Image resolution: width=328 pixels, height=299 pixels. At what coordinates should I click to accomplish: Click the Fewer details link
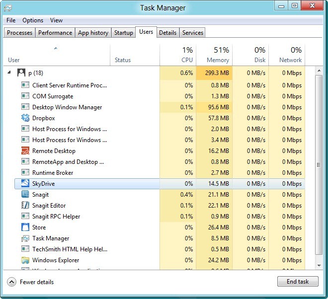pyautogui.click(x=37, y=282)
